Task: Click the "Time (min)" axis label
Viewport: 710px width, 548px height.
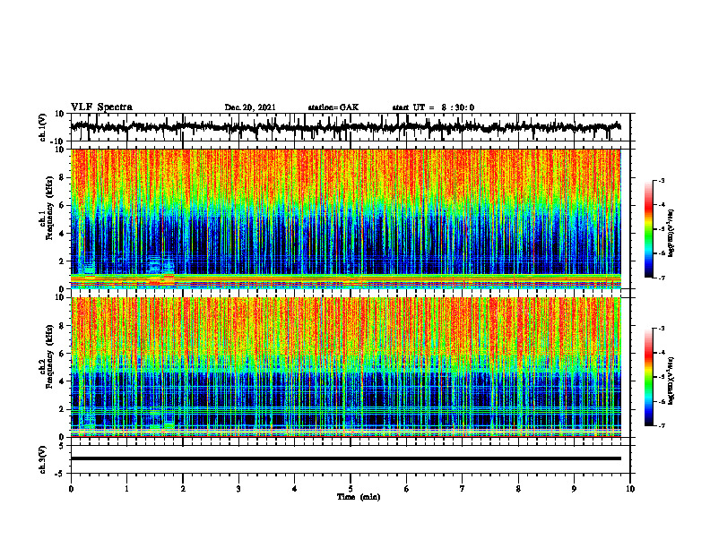Action: (359, 497)
